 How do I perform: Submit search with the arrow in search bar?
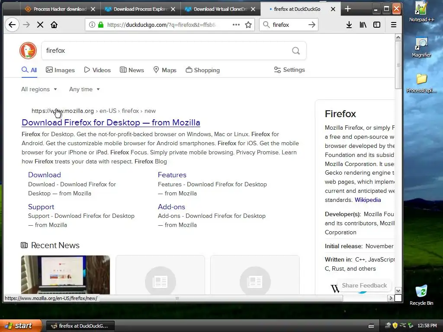(312, 25)
